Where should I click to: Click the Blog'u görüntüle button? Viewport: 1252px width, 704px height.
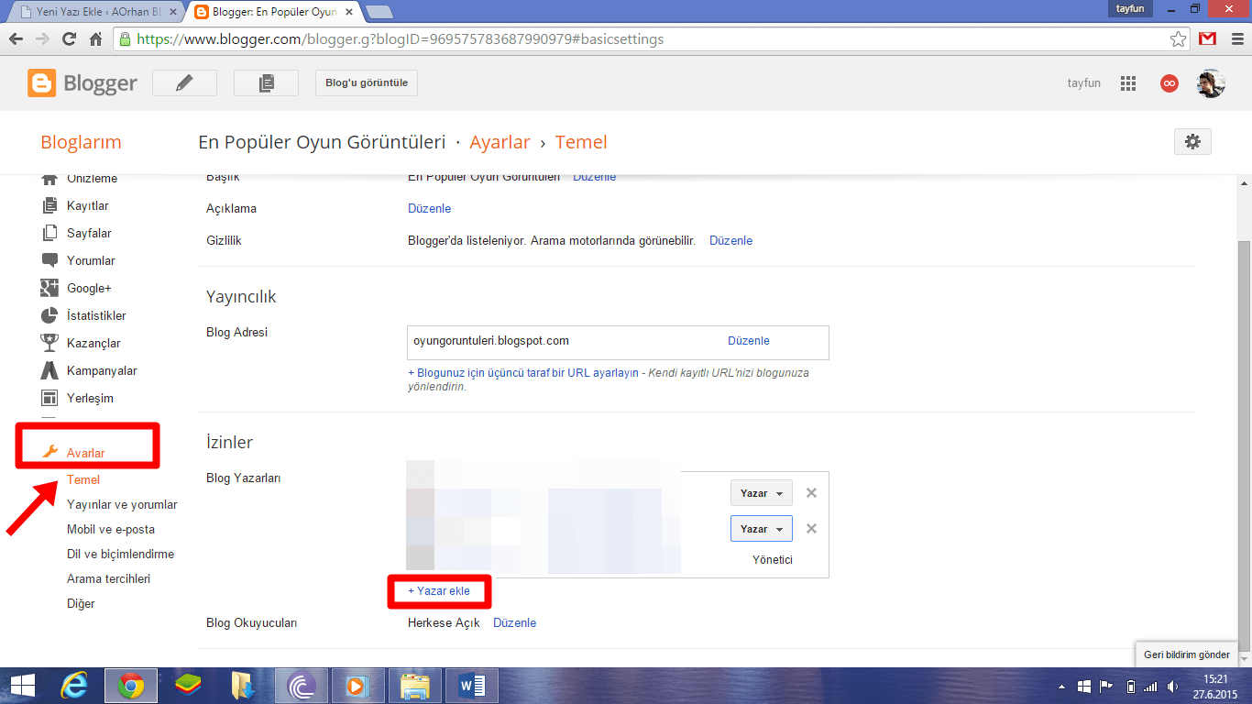pos(367,82)
